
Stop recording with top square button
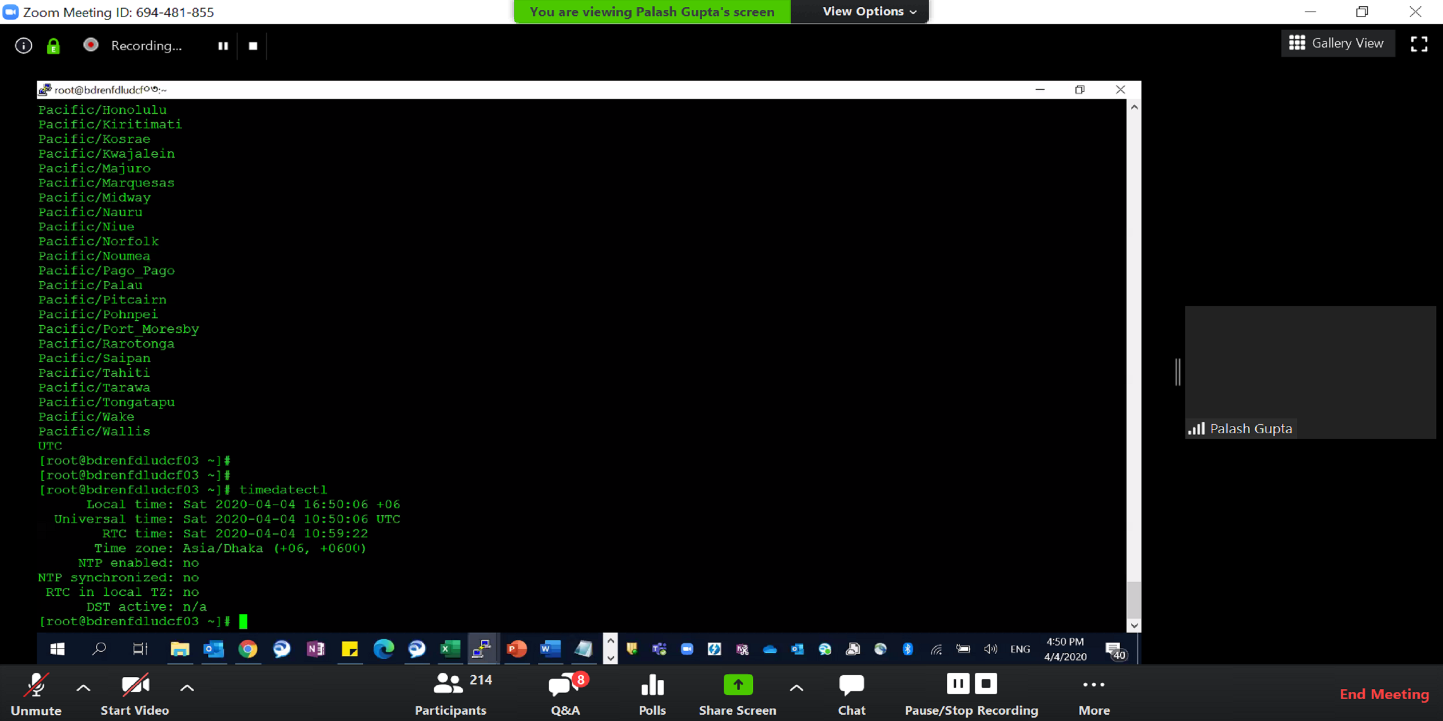pos(253,46)
